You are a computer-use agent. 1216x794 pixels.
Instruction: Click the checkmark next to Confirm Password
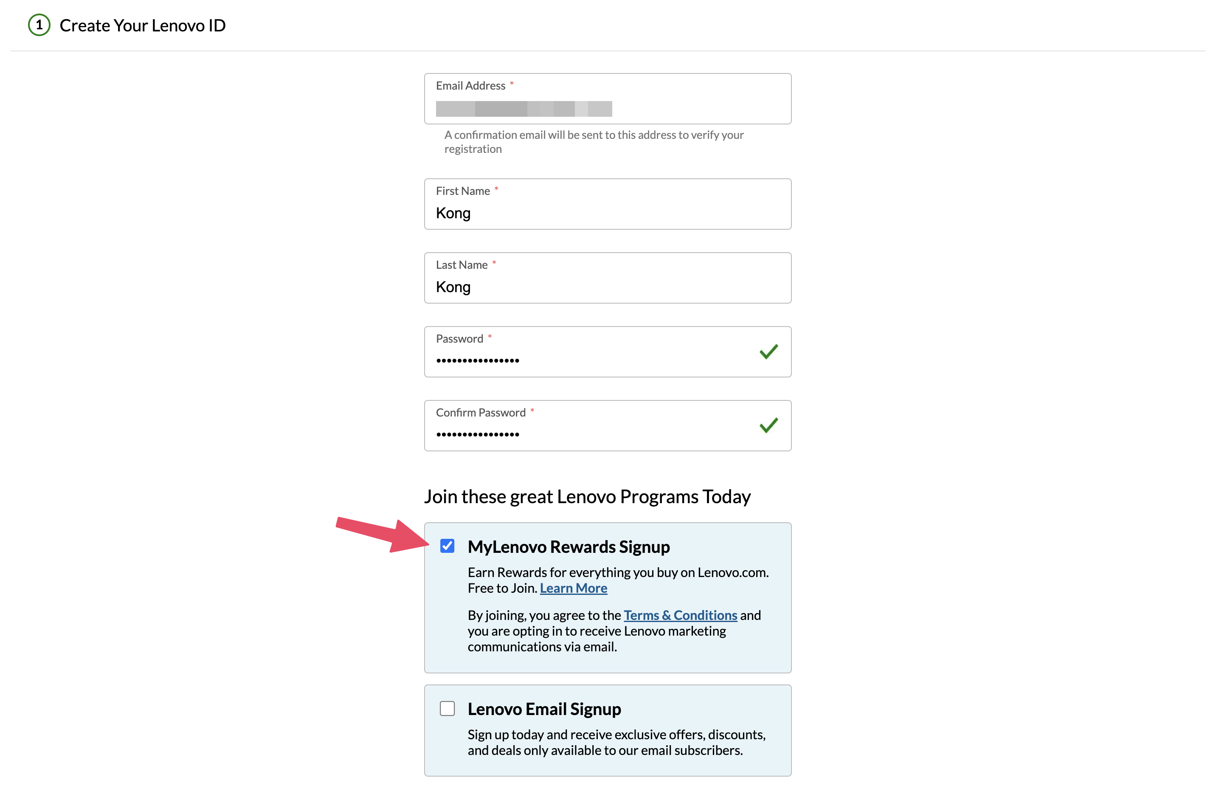(768, 425)
